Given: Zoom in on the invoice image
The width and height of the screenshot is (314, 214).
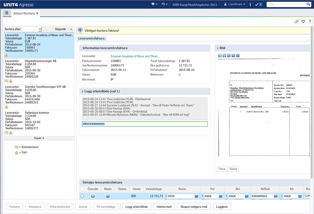Looking at the screenshot, I should point(229,56).
